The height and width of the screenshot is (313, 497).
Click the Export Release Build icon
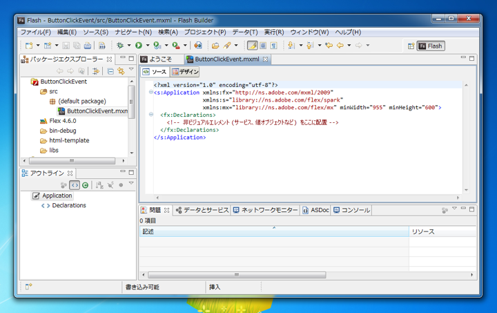[198, 46]
